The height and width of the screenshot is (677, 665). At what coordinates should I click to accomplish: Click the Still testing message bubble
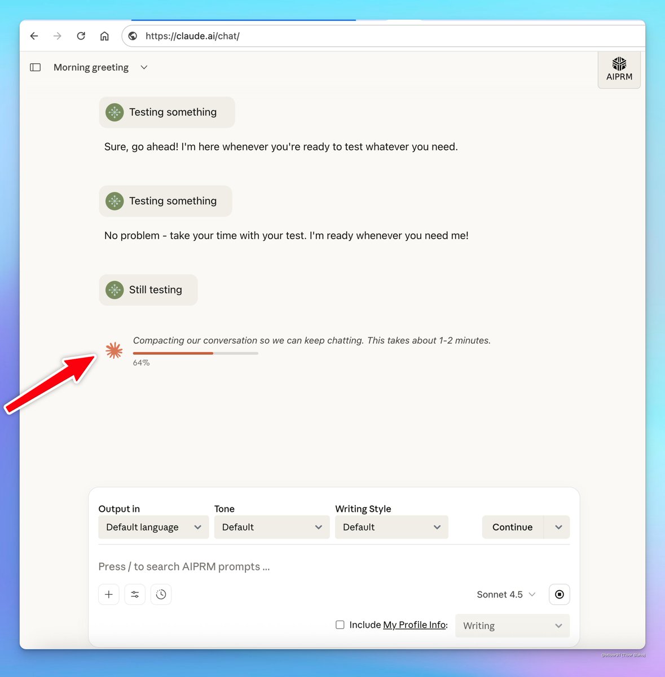point(148,290)
